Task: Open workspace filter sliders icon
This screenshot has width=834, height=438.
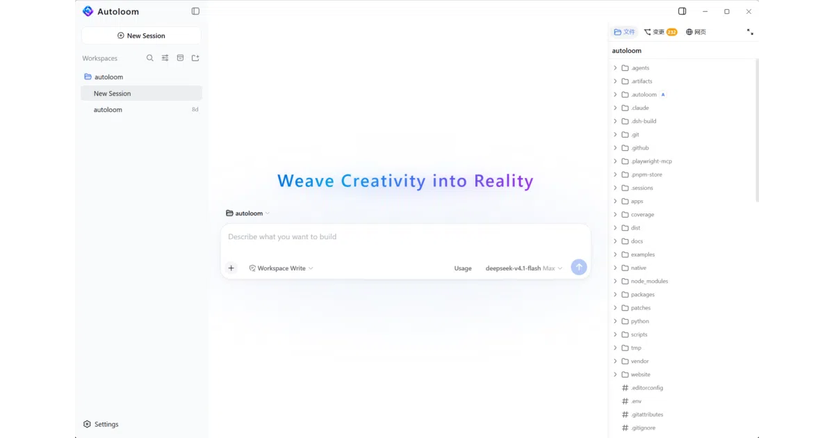Action: click(165, 58)
